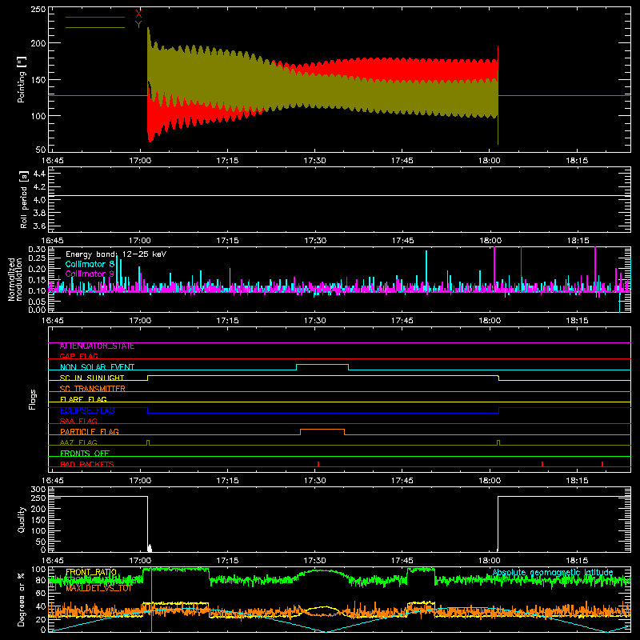Click the FRONTS_OFF flag label
Viewport: 640px width, 640px height.
click(x=85, y=454)
